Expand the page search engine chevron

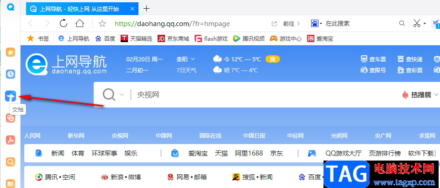(x=122, y=95)
